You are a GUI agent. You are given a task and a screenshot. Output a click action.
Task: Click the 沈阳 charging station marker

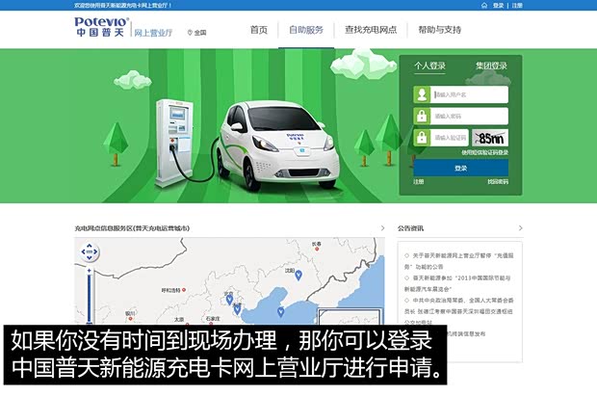(298, 275)
